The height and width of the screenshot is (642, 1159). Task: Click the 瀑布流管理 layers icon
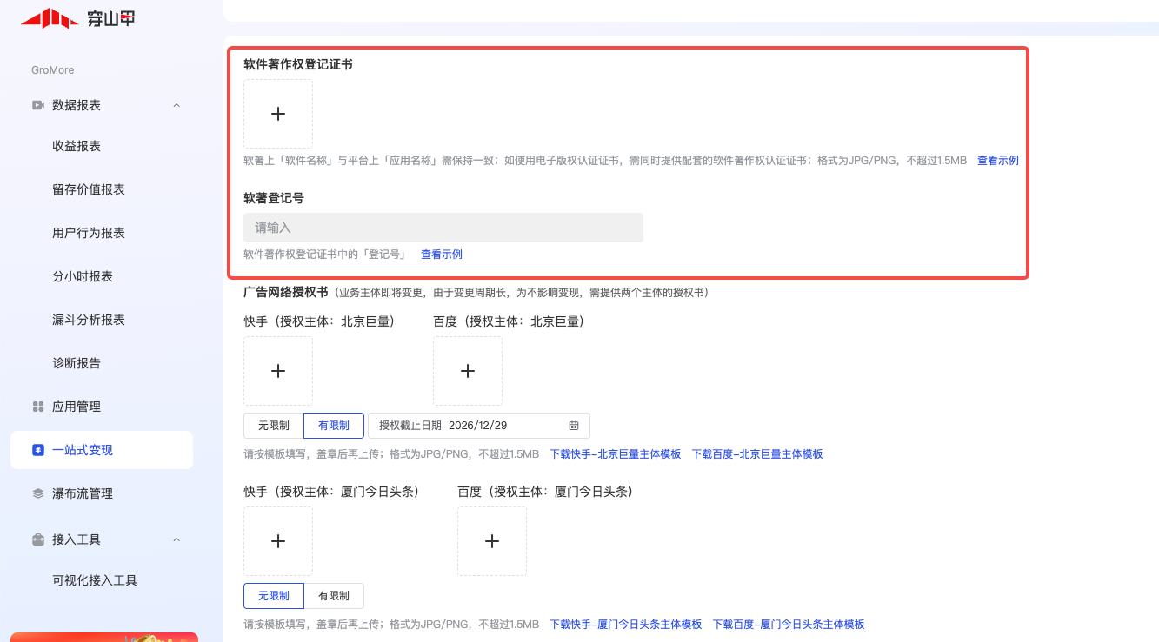(38, 493)
